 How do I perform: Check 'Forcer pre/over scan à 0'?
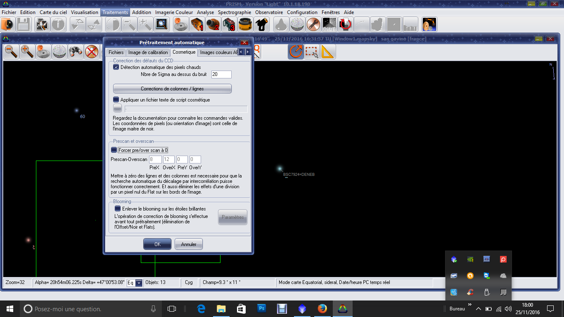click(114, 150)
